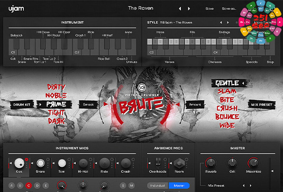Click the Smack label button

[x=88, y=105]
